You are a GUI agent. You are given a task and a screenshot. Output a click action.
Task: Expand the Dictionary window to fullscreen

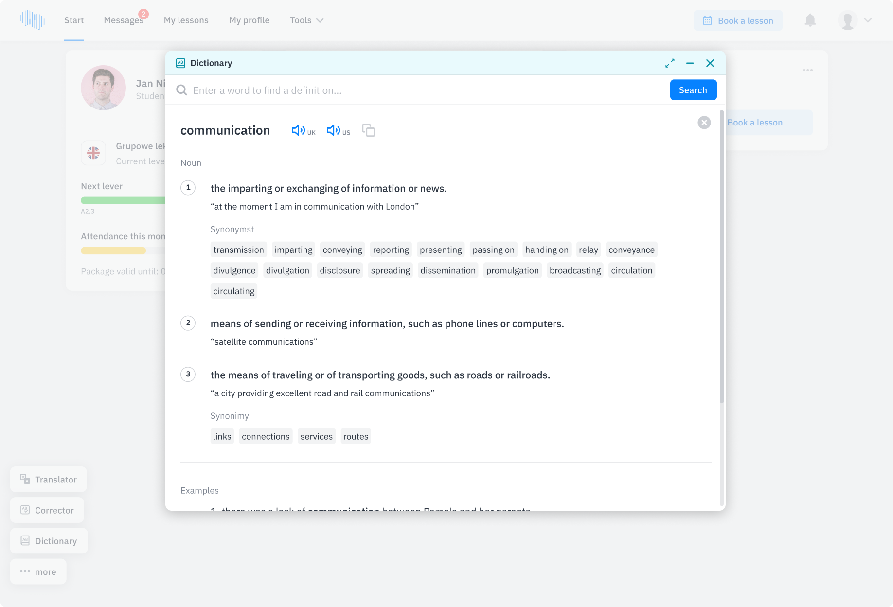click(670, 63)
